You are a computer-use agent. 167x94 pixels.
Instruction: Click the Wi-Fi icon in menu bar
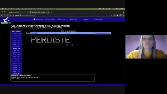[104, 9]
